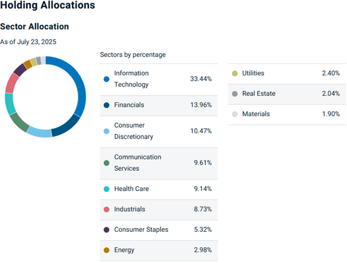This screenshot has height=263, width=347.
Task: Click the Utilities sector label
Action: (253, 74)
